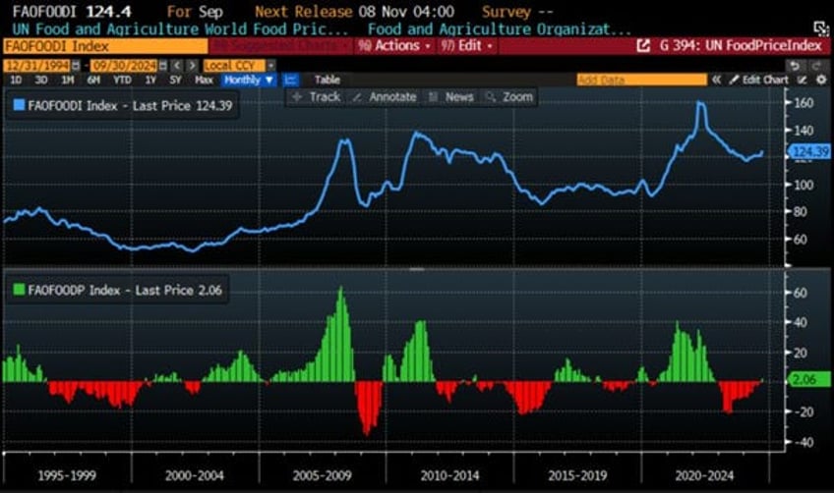The image size is (834, 493).
Task: Open the start date calendar picker icon
Action: (x=76, y=66)
